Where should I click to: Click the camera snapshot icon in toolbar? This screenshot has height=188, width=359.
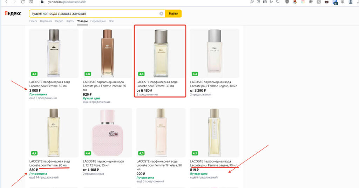(265, 2)
